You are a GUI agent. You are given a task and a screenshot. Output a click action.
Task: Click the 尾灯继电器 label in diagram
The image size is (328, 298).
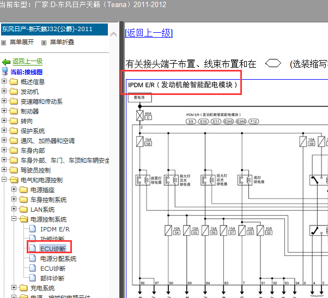click(259, 180)
